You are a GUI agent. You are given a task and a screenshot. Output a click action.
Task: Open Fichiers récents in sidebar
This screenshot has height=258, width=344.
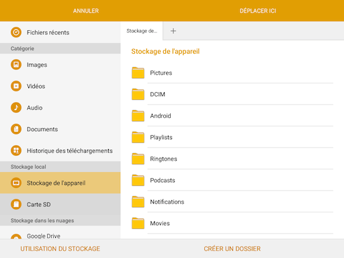coord(48,32)
